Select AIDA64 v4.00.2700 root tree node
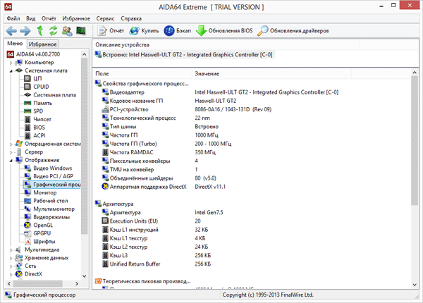 point(33,54)
